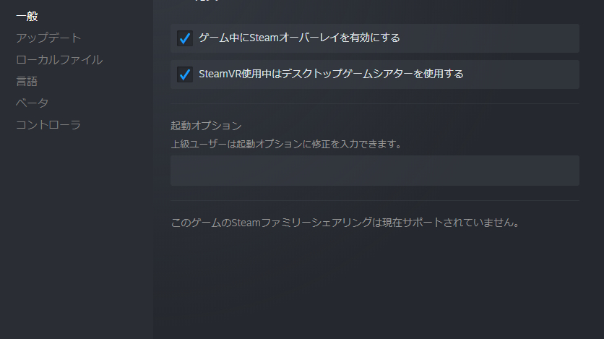Click the 起動オプション heading
Viewport: 604px width, 339px height.
click(206, 126)
